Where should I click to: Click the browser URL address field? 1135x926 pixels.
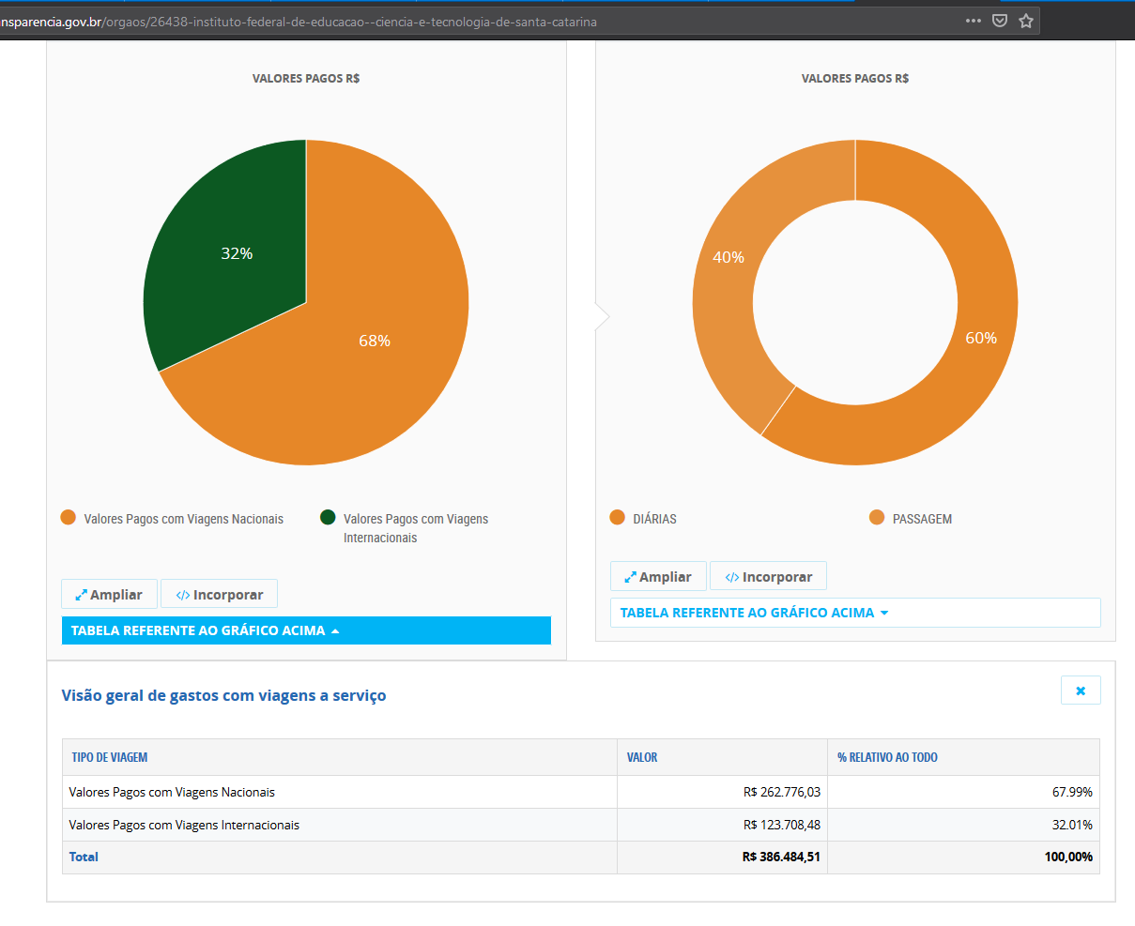(479, 21)
